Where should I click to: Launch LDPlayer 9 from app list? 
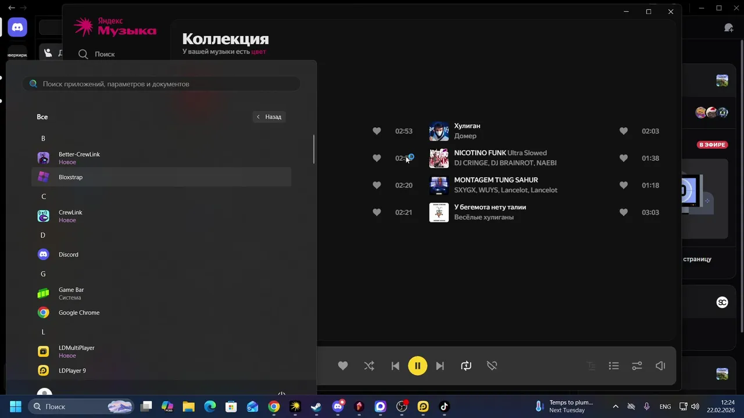pyautogui.click(x=161, y=370)
